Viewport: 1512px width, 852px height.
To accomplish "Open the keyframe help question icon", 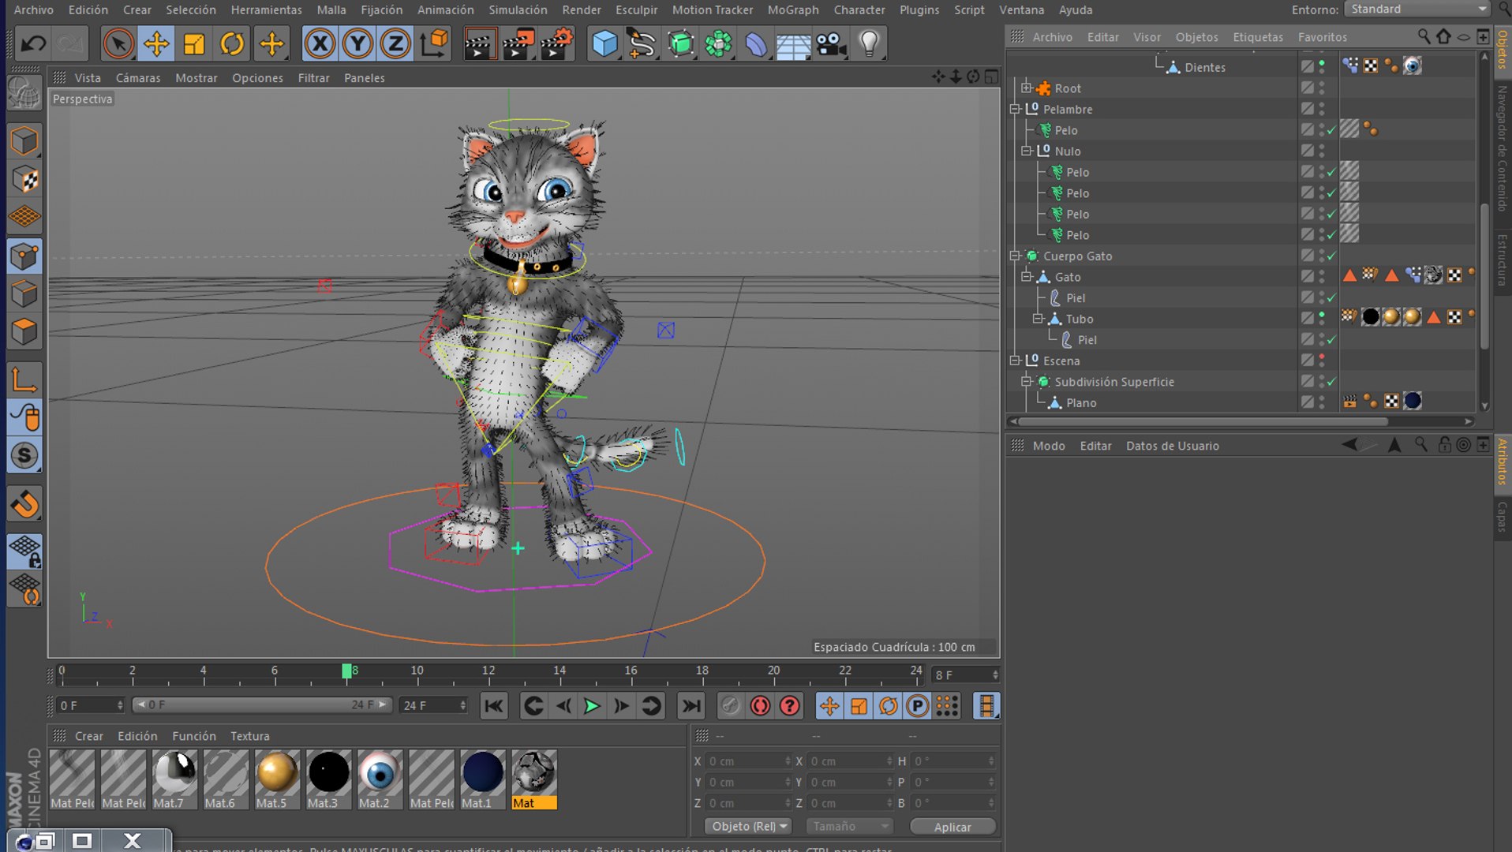I will [789, 706].
